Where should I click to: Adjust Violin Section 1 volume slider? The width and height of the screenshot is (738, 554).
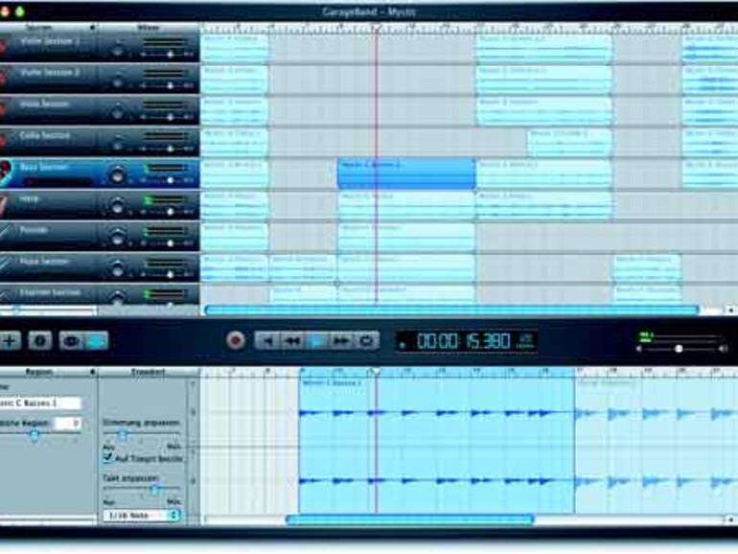(x=170, y=55)
